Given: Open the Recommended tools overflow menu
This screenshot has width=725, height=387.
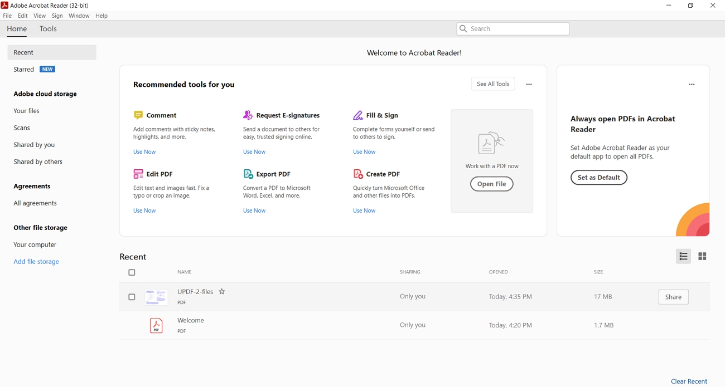Looking at the screenshot, I should (529, 84).
